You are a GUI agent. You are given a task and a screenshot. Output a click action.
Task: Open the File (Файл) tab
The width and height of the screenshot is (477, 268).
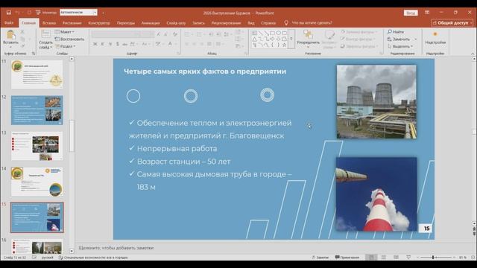(x=9, y=23)
